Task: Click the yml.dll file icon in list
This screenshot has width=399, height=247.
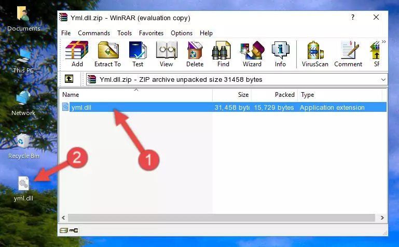Action: (65, 107)
